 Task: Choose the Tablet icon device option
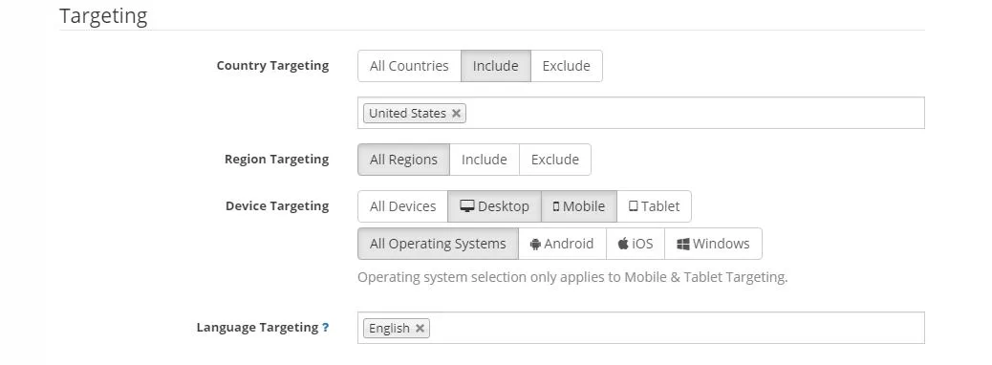654,206
